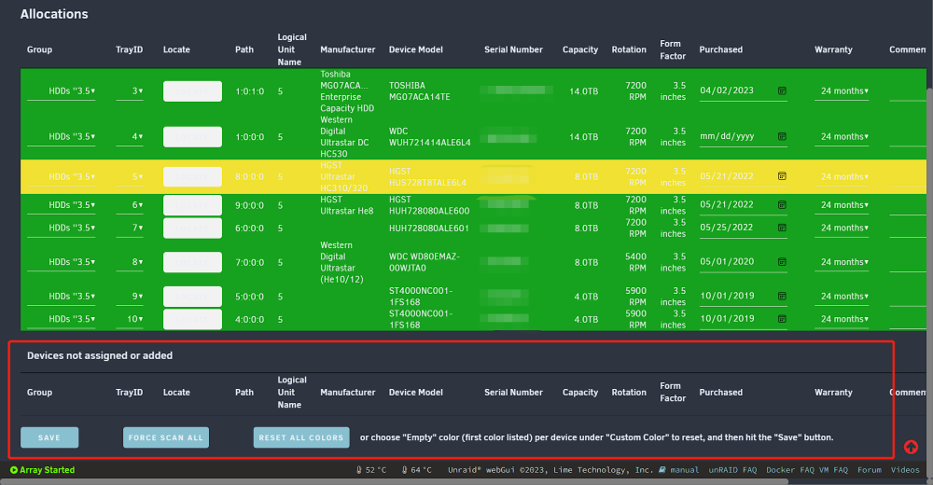Click the Array Started status text
Screen dimensions: 933x485
pos(47,470)
